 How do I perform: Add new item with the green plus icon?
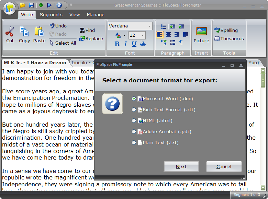click(x=41, y=5)
